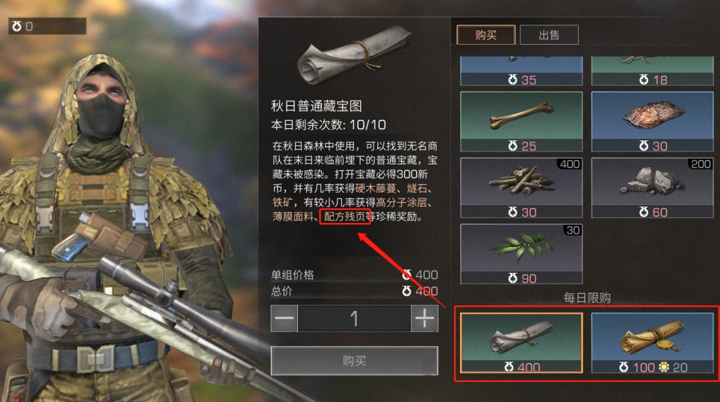Screen dimensions: 720x402
Task: Select the stone pile priced 60
Action: 652,188
